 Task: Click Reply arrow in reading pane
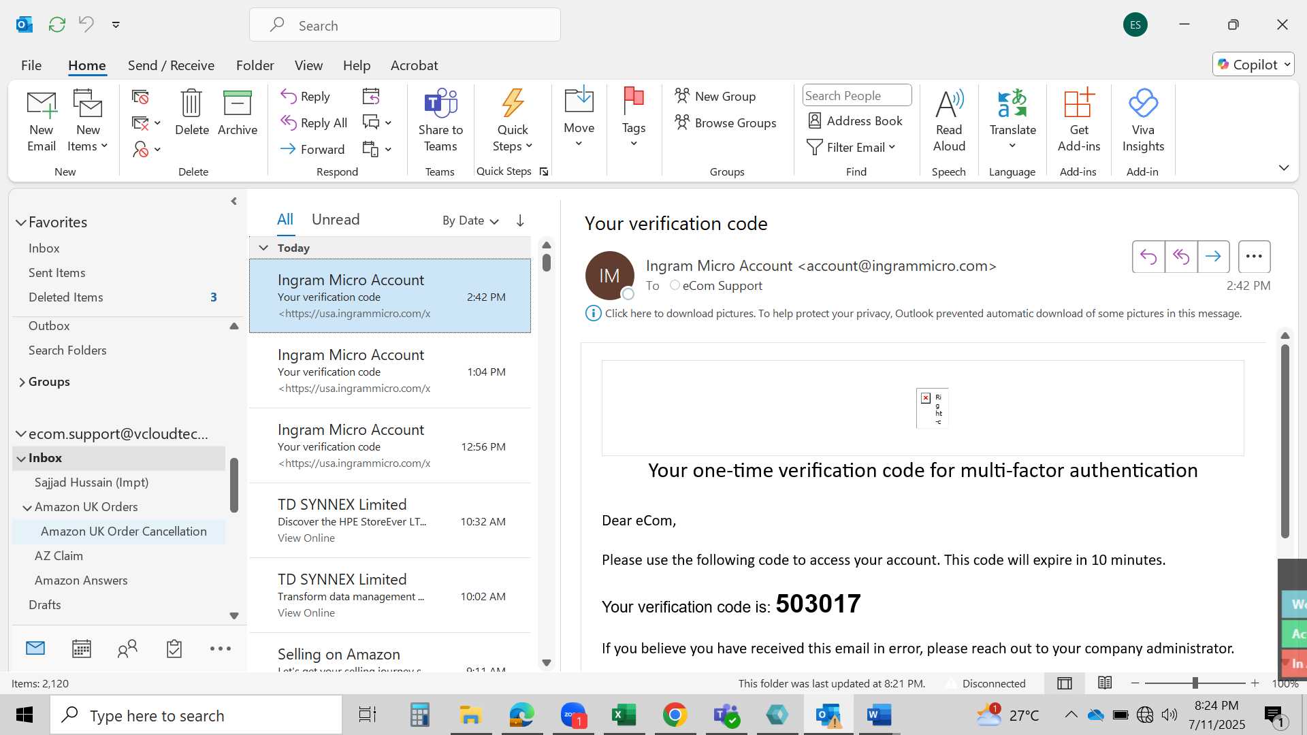point(1148,257)
